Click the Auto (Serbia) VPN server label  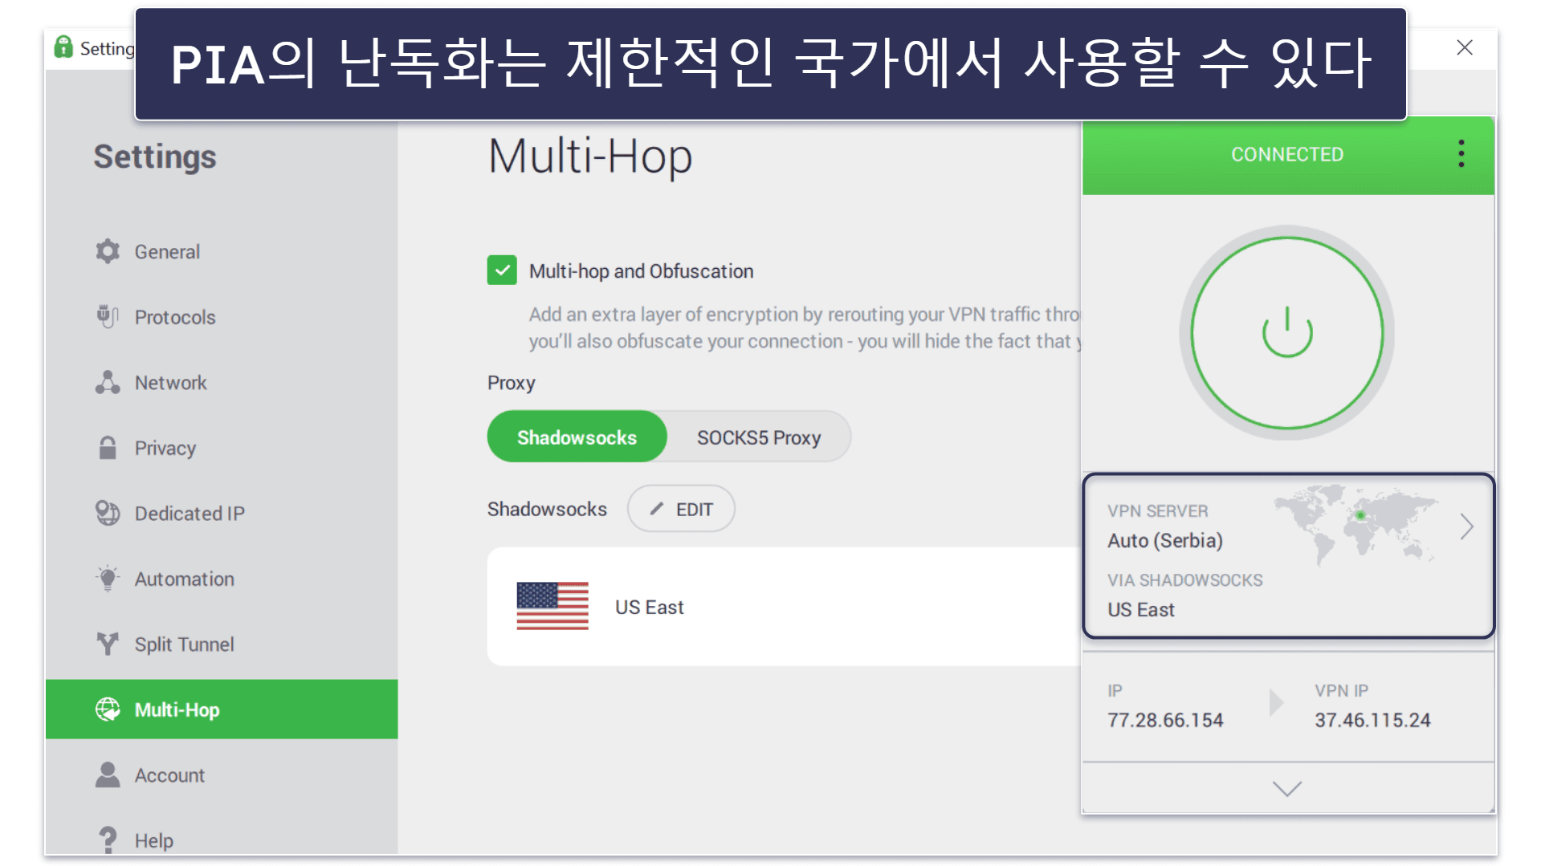click(x=1165, y=541)
